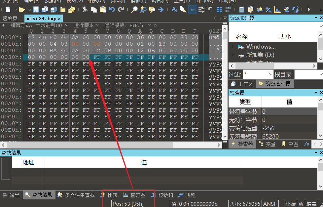Click the Goto address arrow icon
This screenshot has width=323, height=207.
coord(161,9)
